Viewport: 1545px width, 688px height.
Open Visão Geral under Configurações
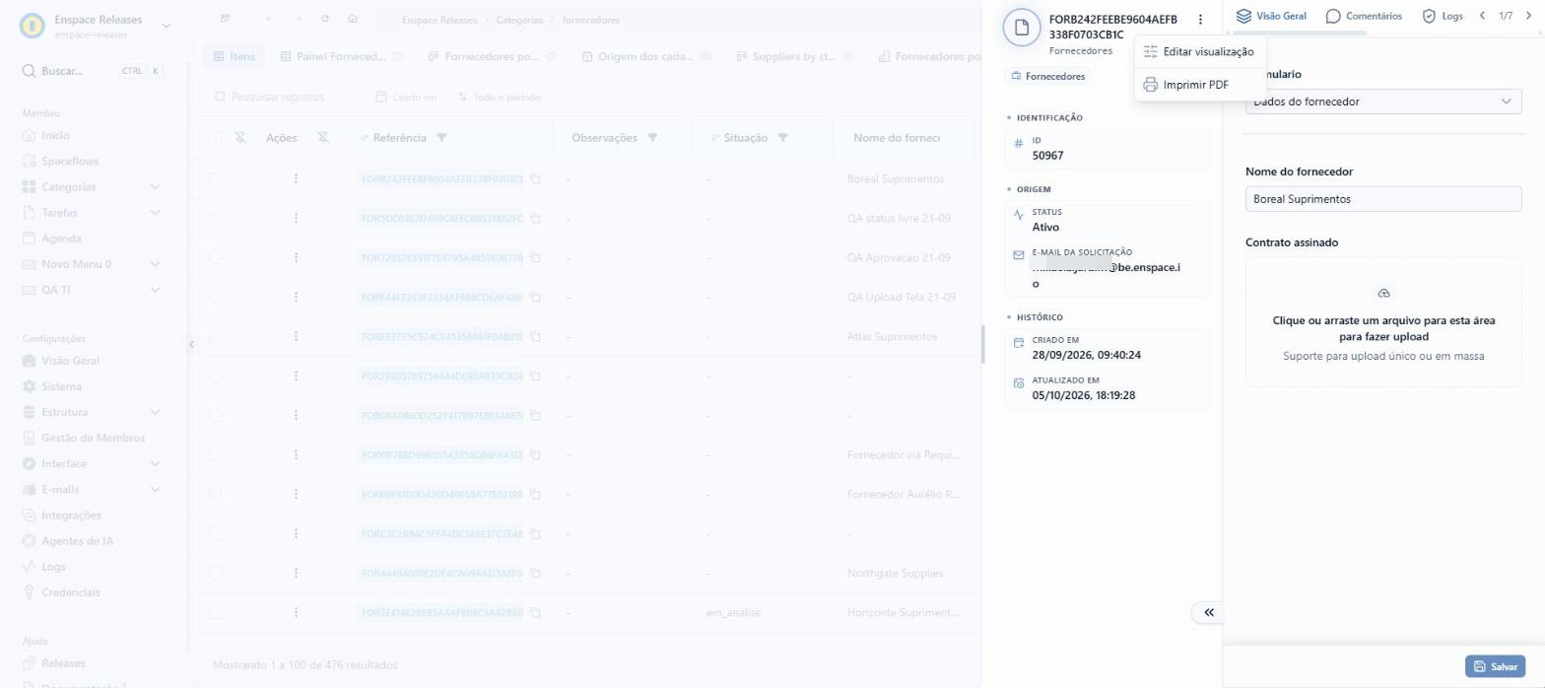pyautogui.click(x=70, y=361)
